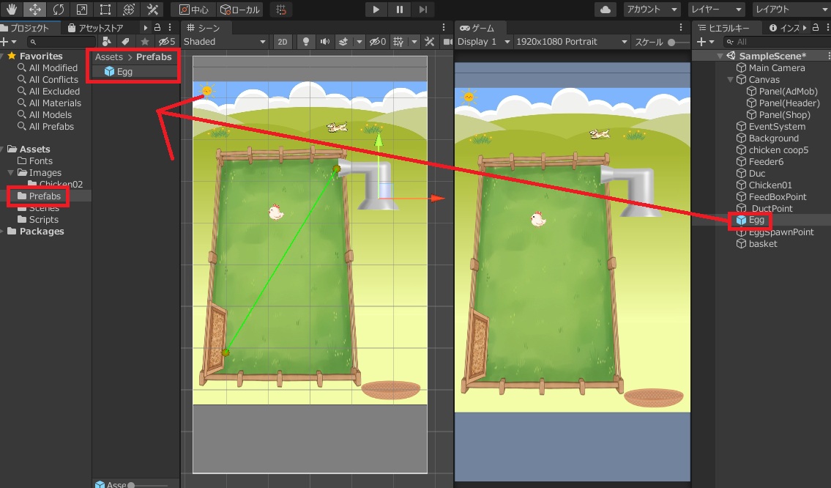Switch to the アセットストア tab

pyautogui.click(x=100, y=28)
